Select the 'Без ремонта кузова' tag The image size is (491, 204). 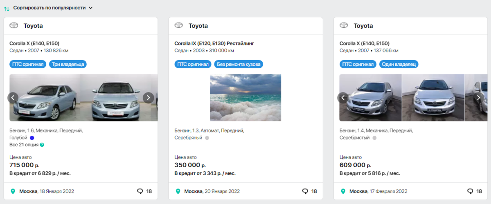[x=239, y=64]
